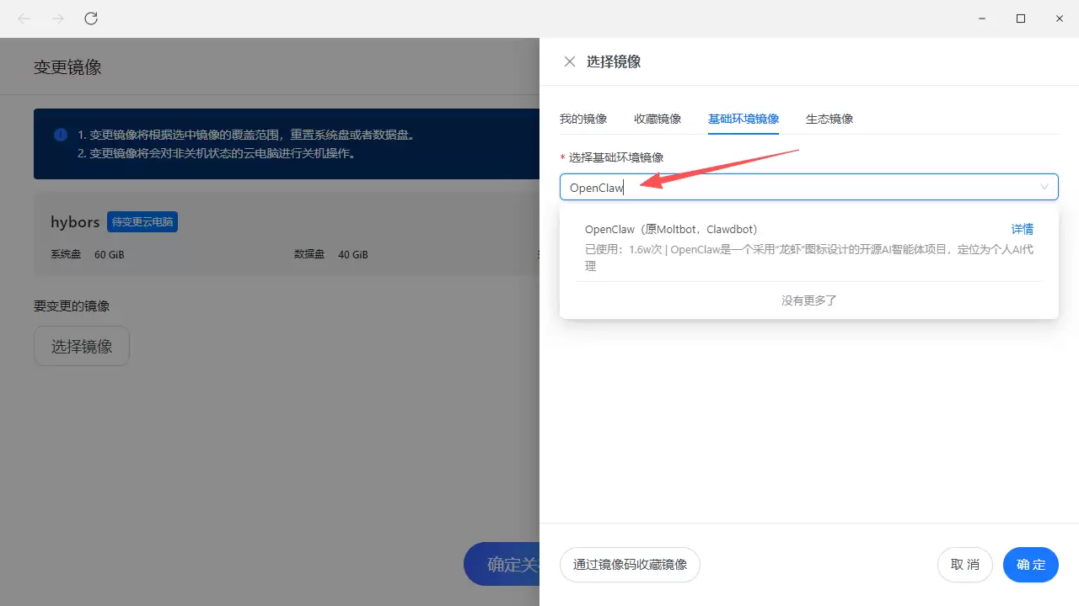Click the page refresh icon
The image size is (1079, 606).
90,18
